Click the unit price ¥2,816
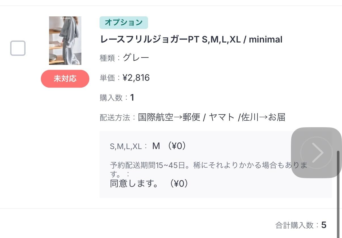The image size is (342, 238). pyautogui.click(x=136, y=78)
